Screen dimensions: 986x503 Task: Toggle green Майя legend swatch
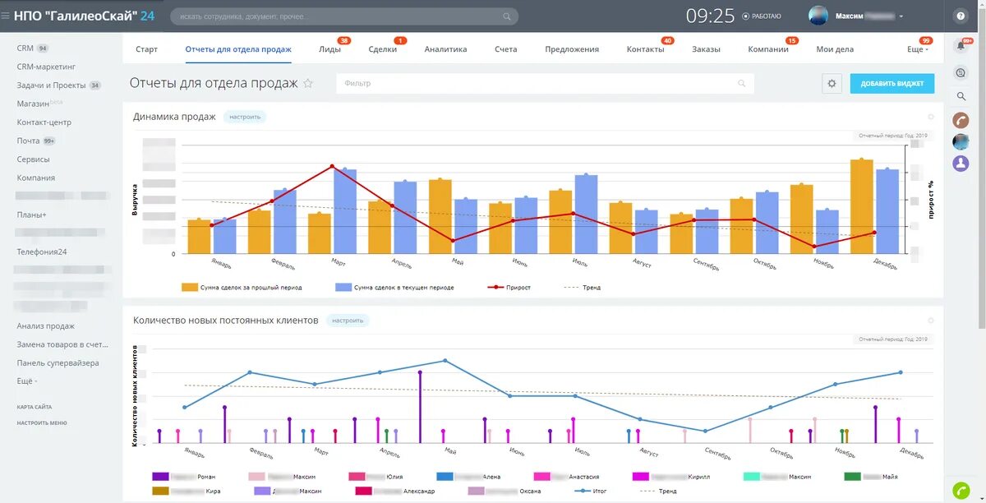(853, 477)
